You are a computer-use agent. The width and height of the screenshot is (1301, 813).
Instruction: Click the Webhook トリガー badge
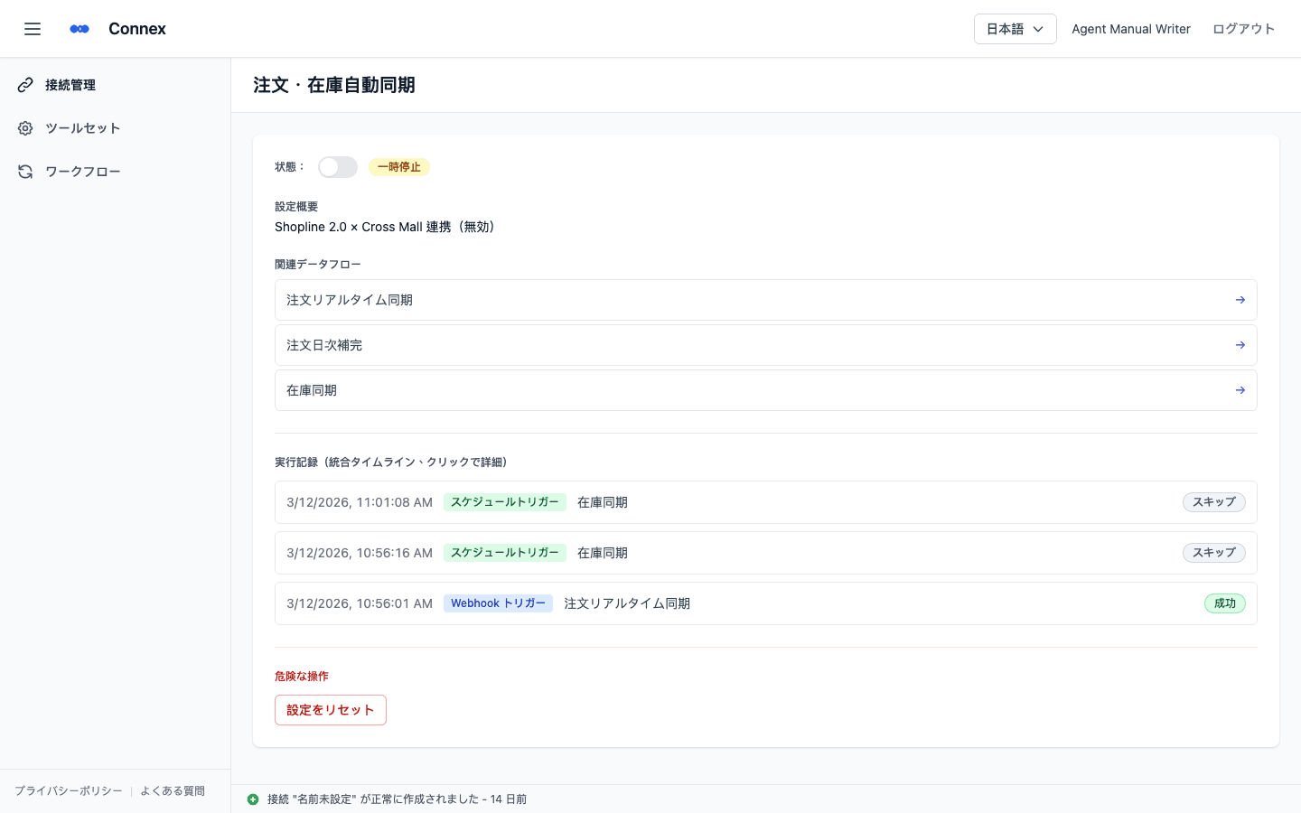coord(498,603)
